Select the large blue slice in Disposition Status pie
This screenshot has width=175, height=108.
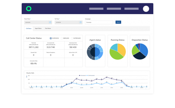coord(144,50)
